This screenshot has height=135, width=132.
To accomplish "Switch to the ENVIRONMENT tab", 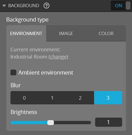I will coord(26,33).
